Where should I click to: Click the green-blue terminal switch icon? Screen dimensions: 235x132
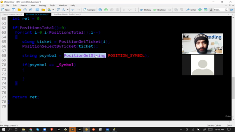point(206,10)
